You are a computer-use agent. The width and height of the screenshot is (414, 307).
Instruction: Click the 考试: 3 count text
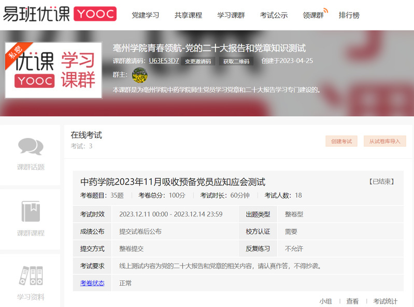coord(81,146)
